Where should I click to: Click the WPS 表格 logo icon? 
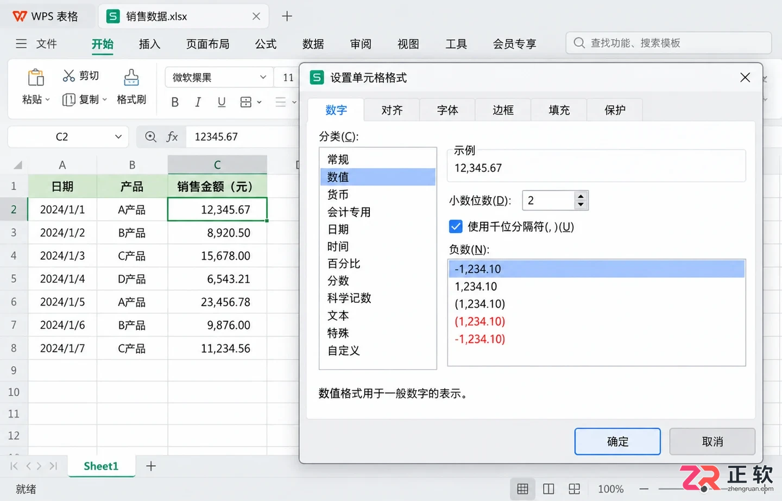click(x=20, y=16)
